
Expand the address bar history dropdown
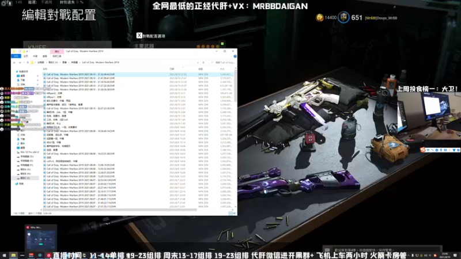[x=198, y=63]
